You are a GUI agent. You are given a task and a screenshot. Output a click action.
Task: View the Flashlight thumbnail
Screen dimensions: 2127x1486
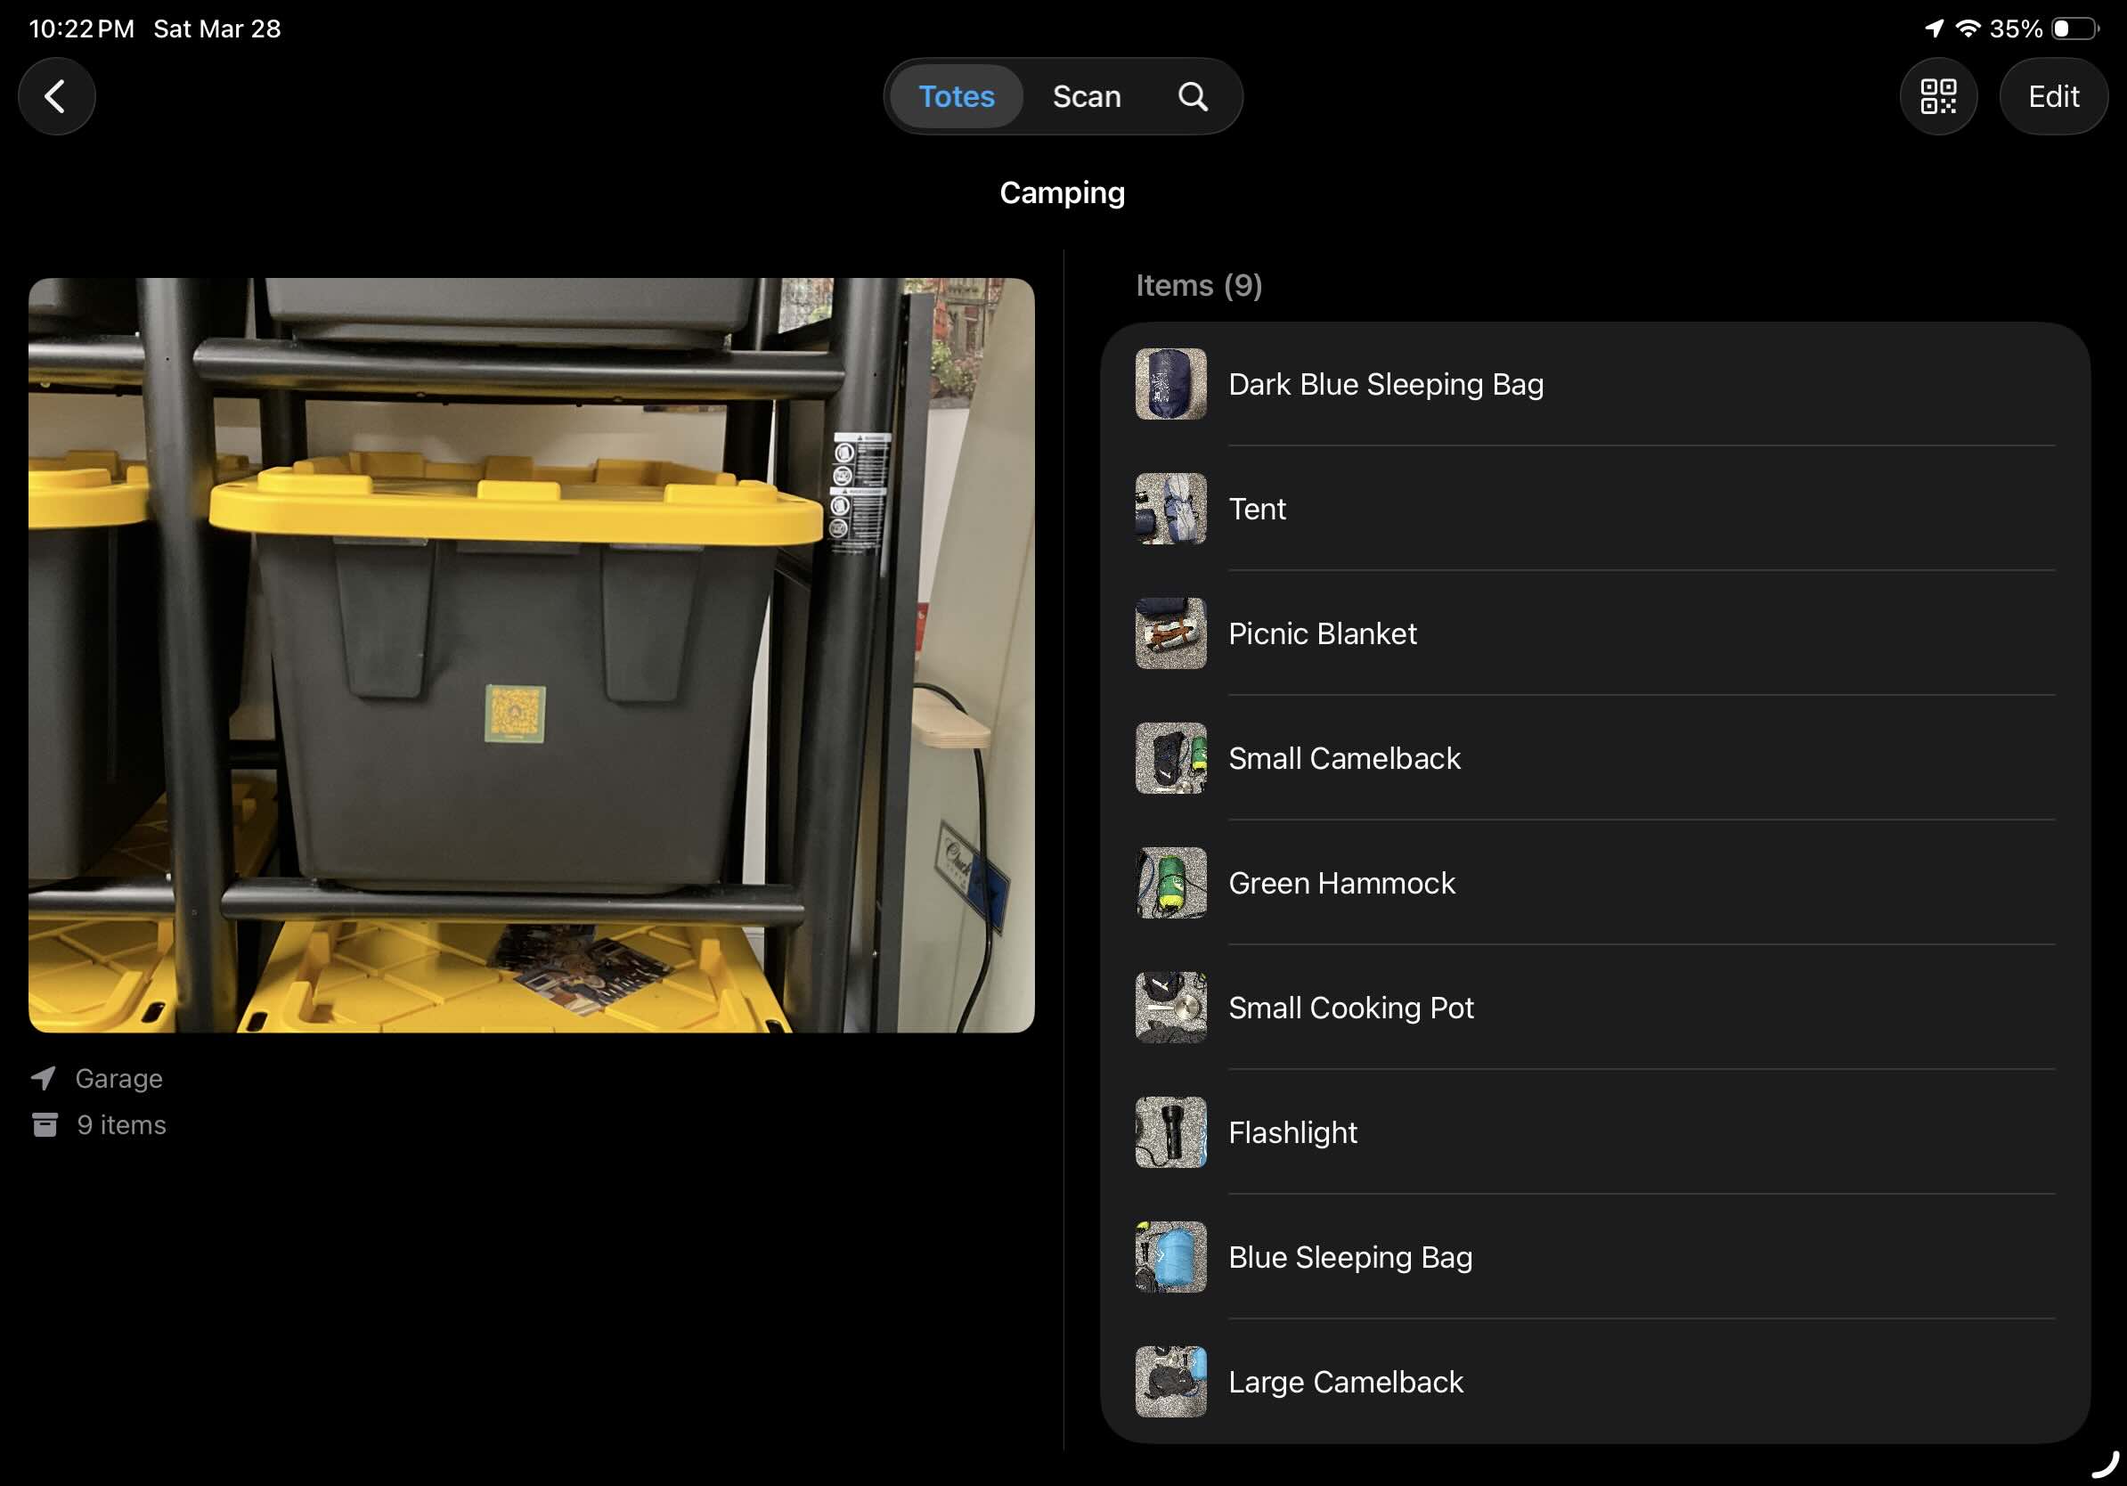click(1171, 1132)
